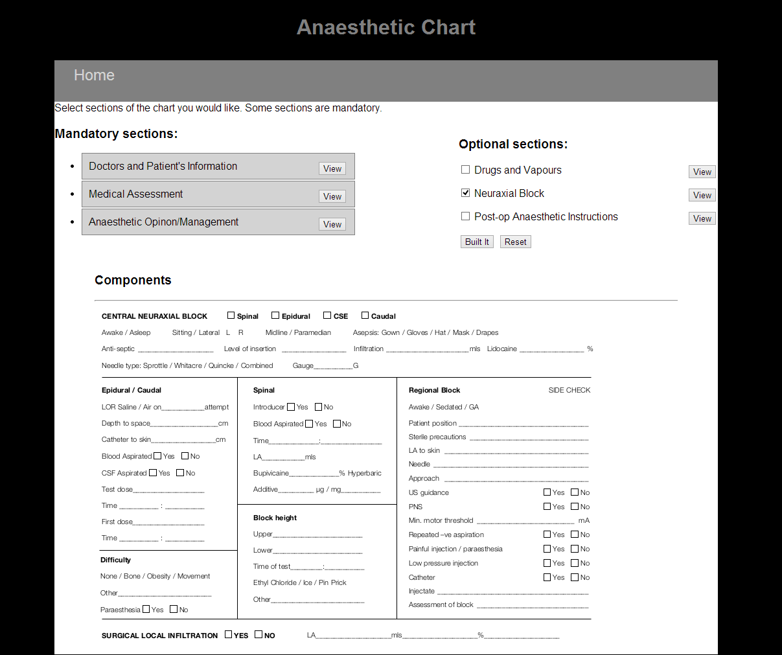This screenshot has height=655, width=782.
Task: Enable the Post-op Anaesthetic Instructions section
Action: (465, 216)
